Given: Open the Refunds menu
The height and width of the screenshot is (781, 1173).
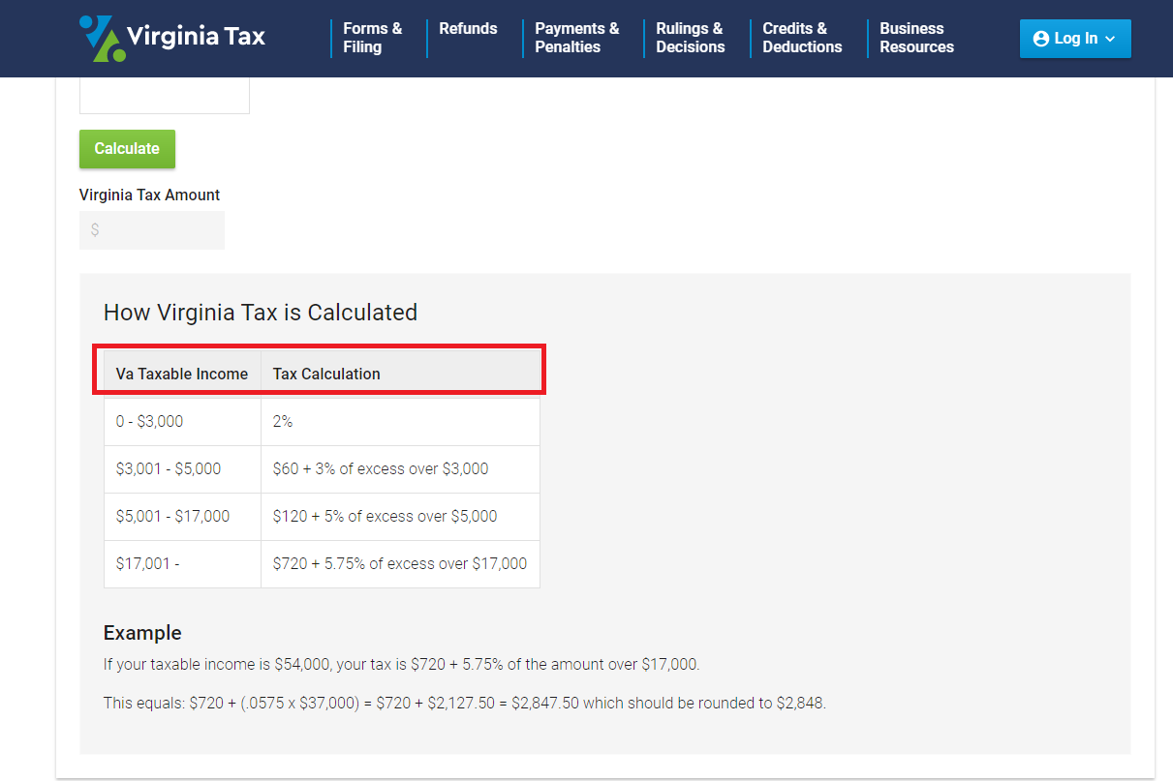Looking at the screenshot, I should pyautogui.click(x=468, y=29).
